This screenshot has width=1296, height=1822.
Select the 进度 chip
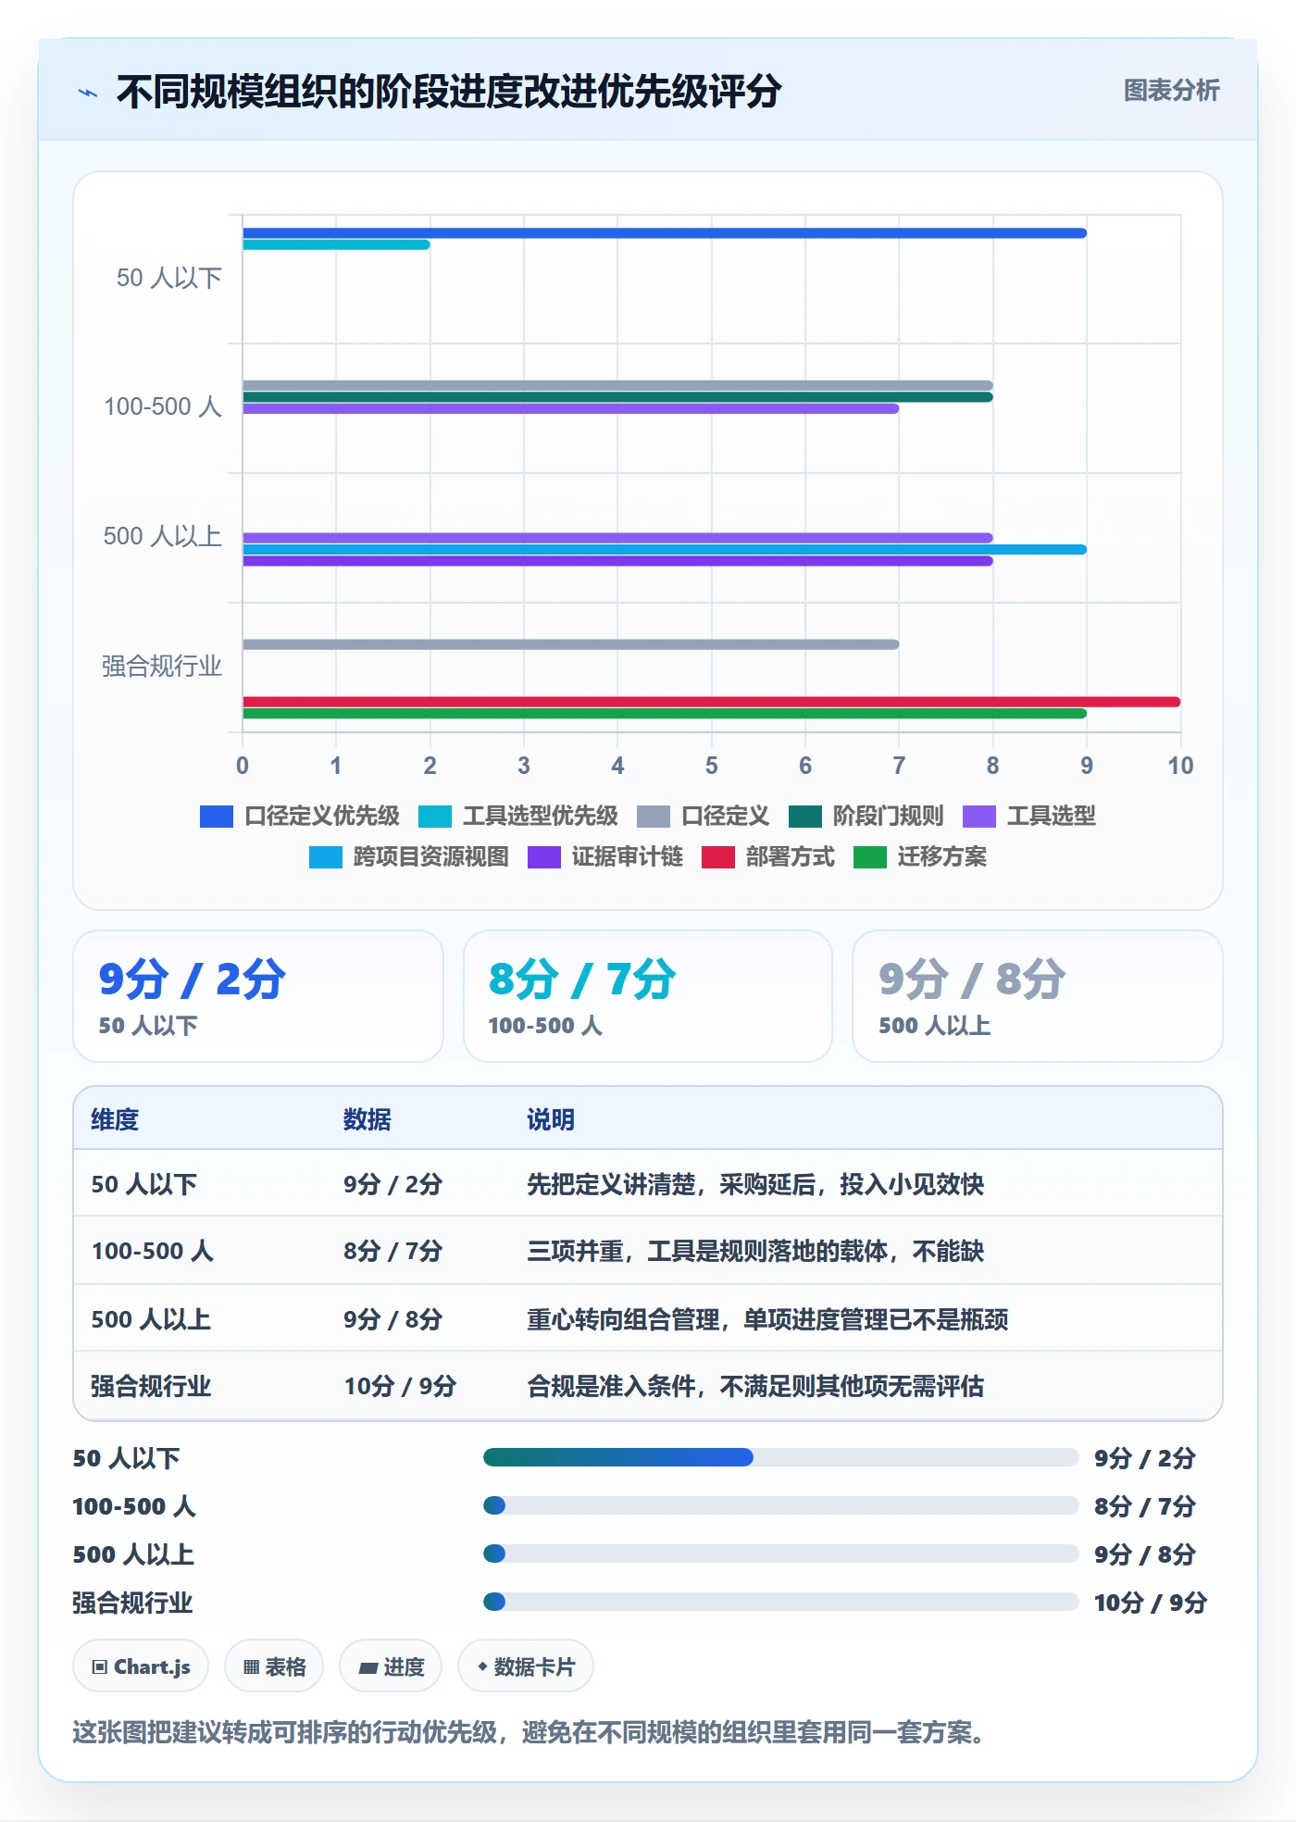pos(391,1666)
